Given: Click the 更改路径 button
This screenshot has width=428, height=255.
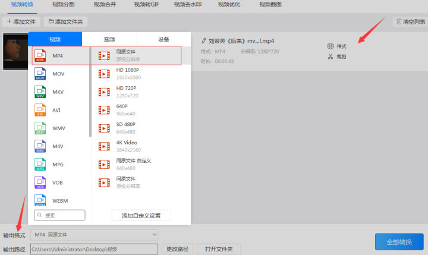Looking at the screenshot, I should 177,249.
